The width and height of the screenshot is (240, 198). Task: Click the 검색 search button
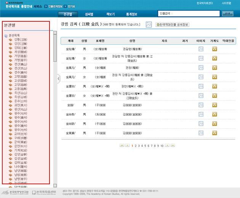[x=228, y=14]
